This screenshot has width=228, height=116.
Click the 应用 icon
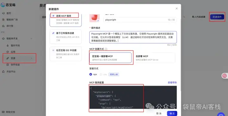[8, 52]
